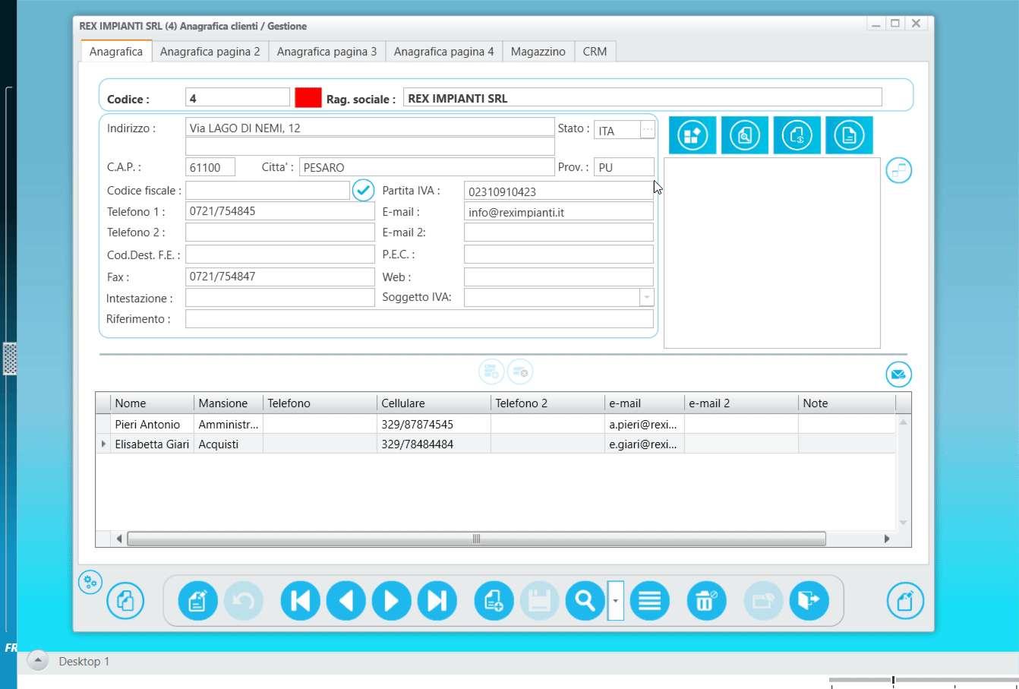Image resolution: width=1019 pixels, height=689 pixels.
Task: Click the trash delete record icon
Action: click(x=707, y=601)
